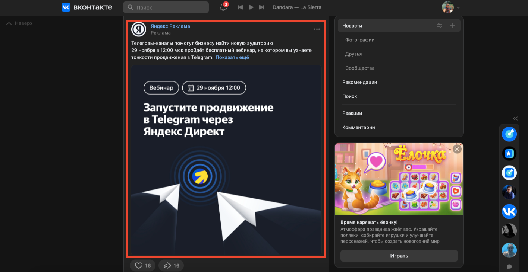Select the Новости feed tab
This screenshot has height=272, width=528.
399,26
